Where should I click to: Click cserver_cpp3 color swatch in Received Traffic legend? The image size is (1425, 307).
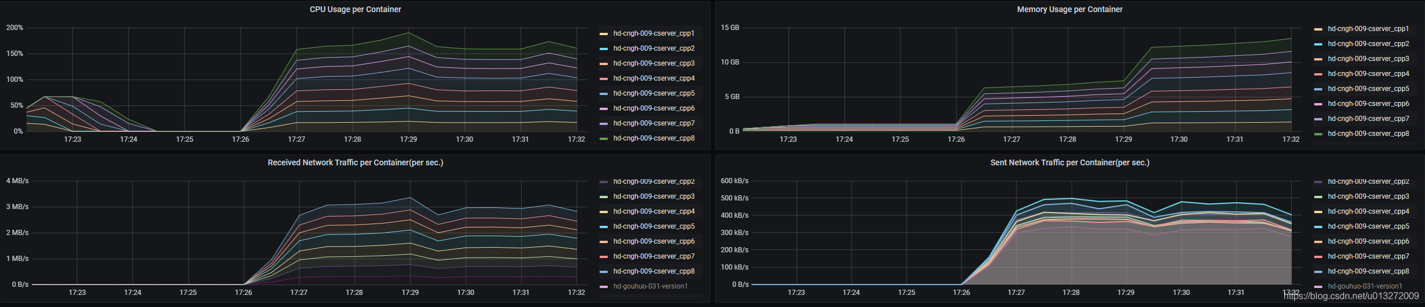click(604, 197)
